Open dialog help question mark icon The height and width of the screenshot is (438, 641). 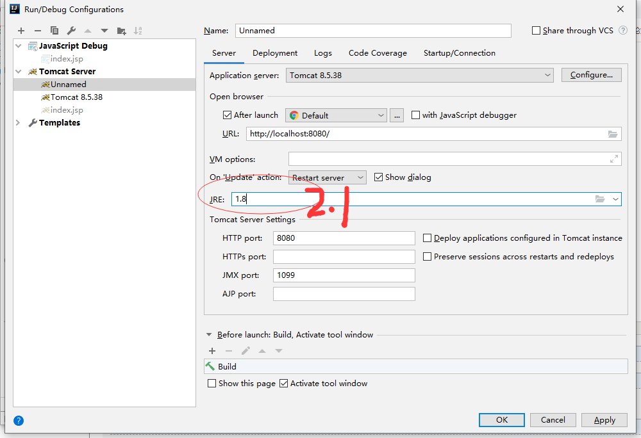[19, 421]
